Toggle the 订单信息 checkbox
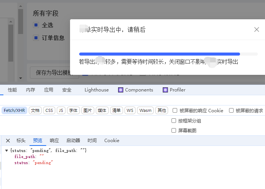The width and height of the screenshot is (265, 189). coord(36,38)
